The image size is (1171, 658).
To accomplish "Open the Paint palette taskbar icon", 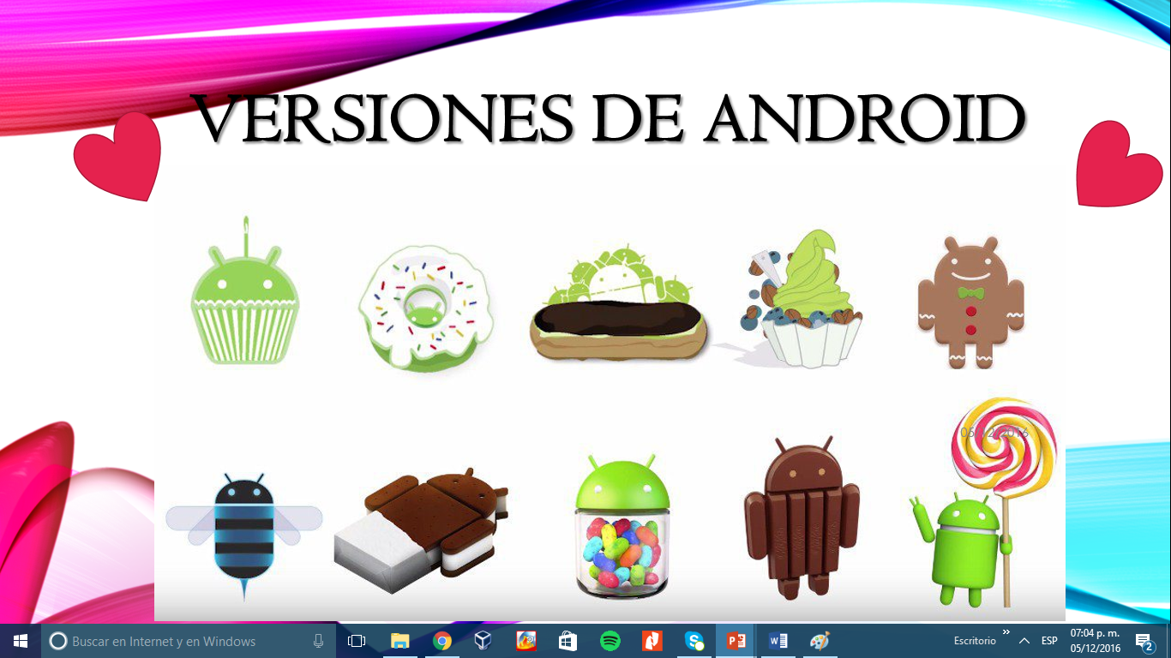I will 820,641.
